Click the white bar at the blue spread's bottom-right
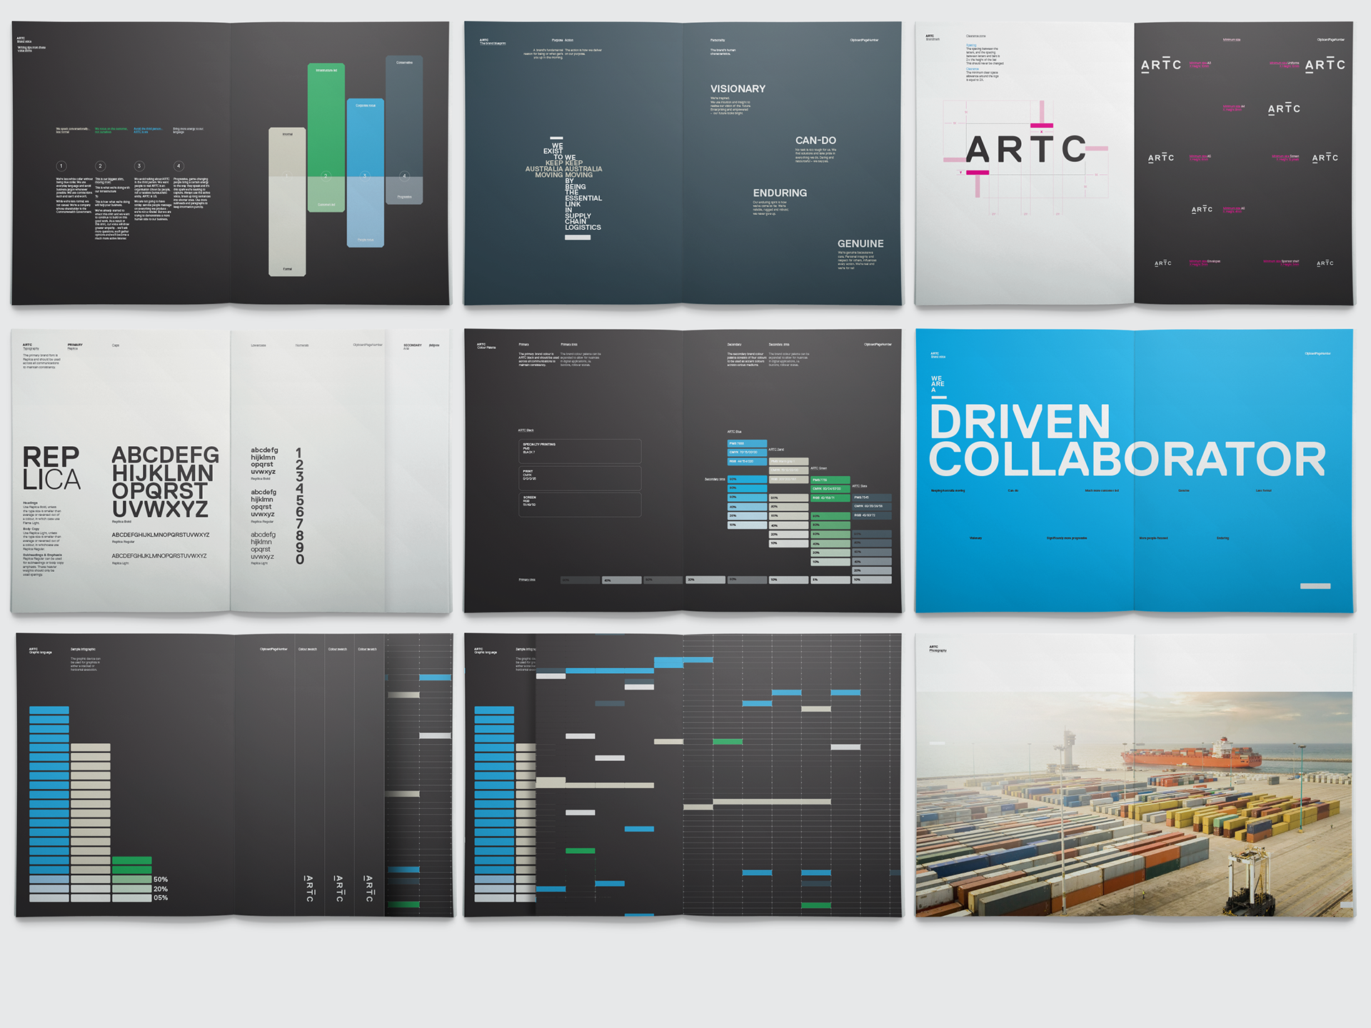1371x1028 pixels. 1315,586
